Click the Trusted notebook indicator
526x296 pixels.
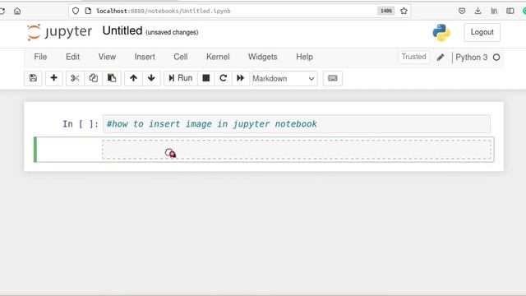413,57
